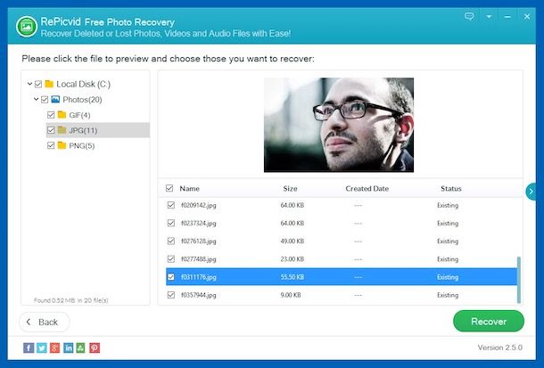Click the Found 0.52 MB status text
544x368 pixels.
coord(70,300)
